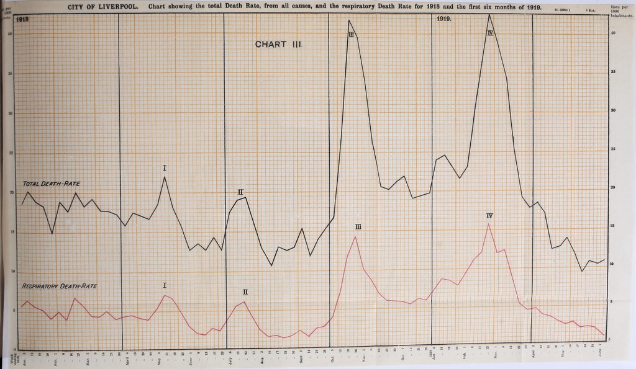Click numeral 'IV' above the red respiratory peak
Image resolution: width=636 pixels, height=369 pixels.
click(x=489, y=216)
